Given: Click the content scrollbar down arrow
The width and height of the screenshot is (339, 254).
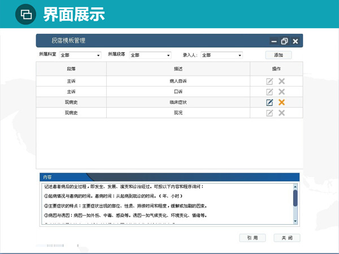Looking at the screenshot, I should click(x=295, y=221).
